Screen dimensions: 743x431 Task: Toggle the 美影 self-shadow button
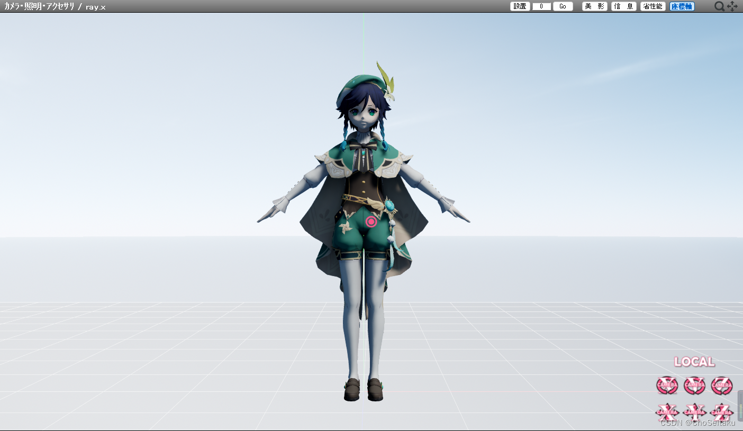[x=595, y=6]
